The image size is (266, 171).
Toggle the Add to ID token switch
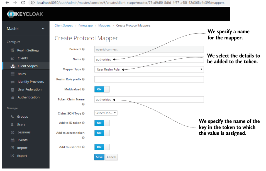(102, 123)
